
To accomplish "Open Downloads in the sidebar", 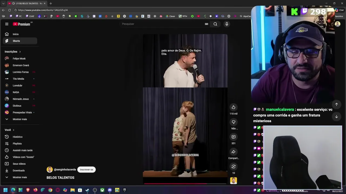I will click(x=20, y=171).
